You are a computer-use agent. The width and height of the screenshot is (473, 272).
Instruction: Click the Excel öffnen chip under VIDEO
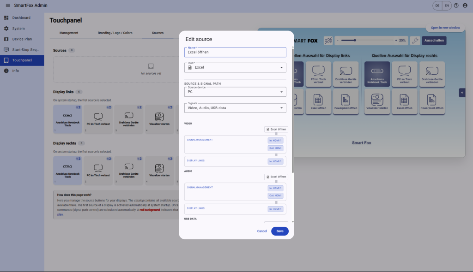(276, 129)
